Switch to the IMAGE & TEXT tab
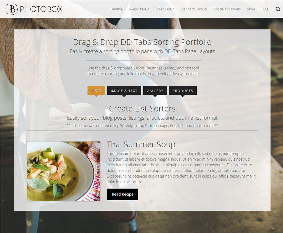283x233 pixels. click(x=124, y=91)
